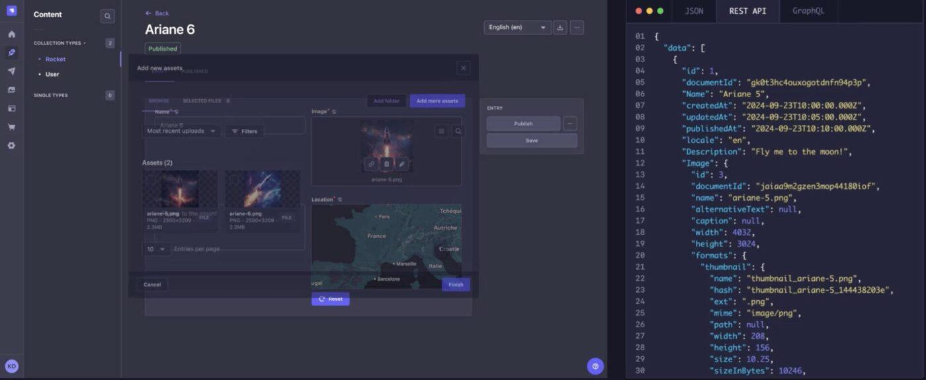
Task: Switch to the REST API tab
Action: click(x=747, y=11)
